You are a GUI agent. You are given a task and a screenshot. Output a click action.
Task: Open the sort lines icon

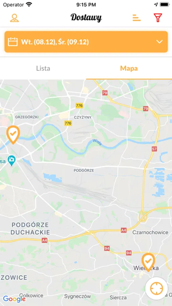point(136,18)
